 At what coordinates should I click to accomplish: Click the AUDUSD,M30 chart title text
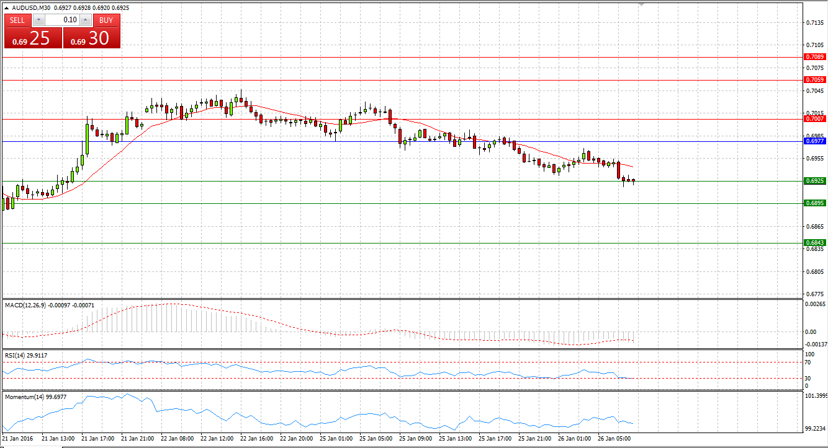pos(31,7)
